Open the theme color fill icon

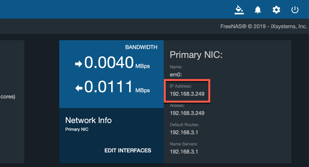[x=239, y=10]
